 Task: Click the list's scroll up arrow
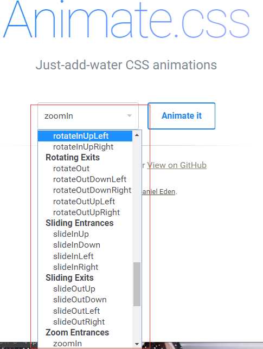[x=137, y=135]
